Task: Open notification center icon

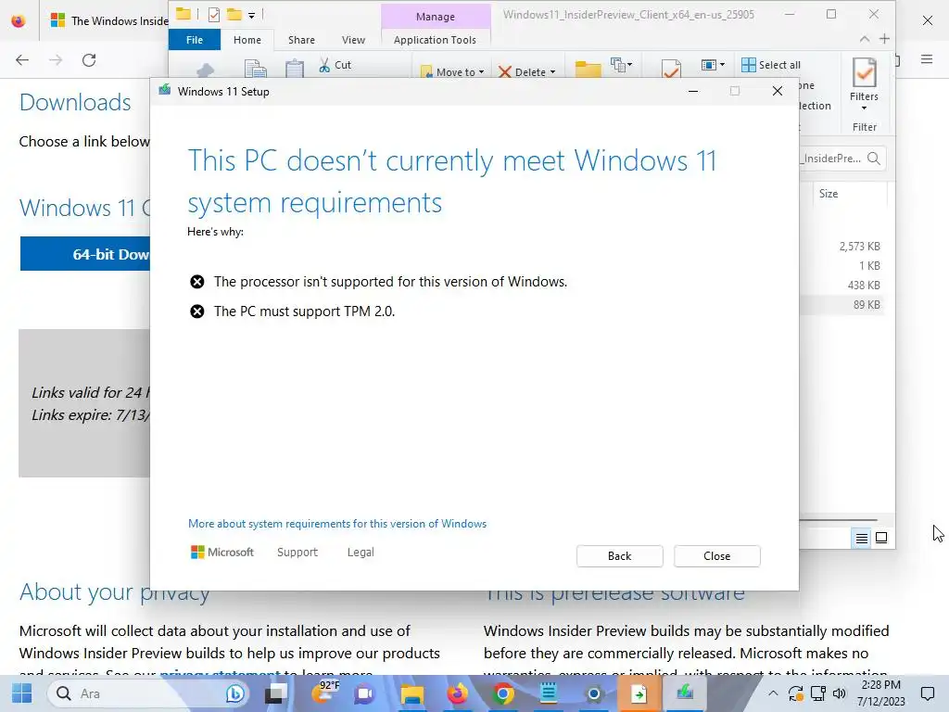Action: (927, 693)
